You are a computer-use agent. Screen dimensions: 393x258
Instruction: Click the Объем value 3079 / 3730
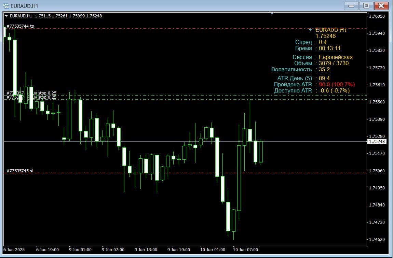click(x=333, y=63)
